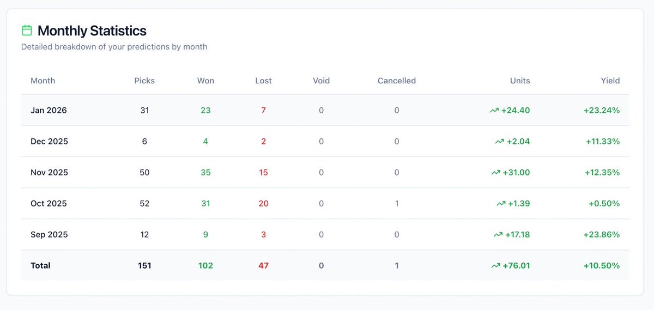Click the Lost column header
Viewport: 654px width, 310px height.
click(263, 81)
